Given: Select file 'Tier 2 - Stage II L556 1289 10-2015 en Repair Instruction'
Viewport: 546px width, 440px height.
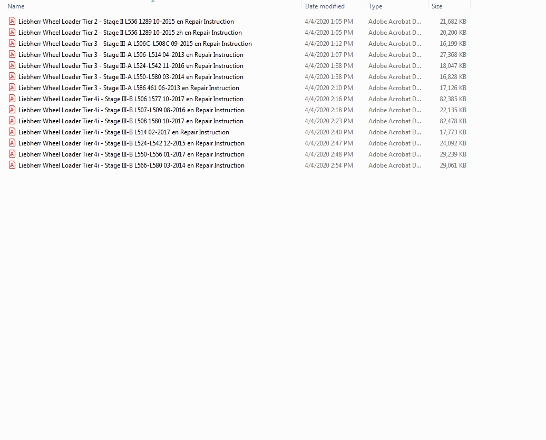Looking at the screenshot, I should tap(126, 22).
